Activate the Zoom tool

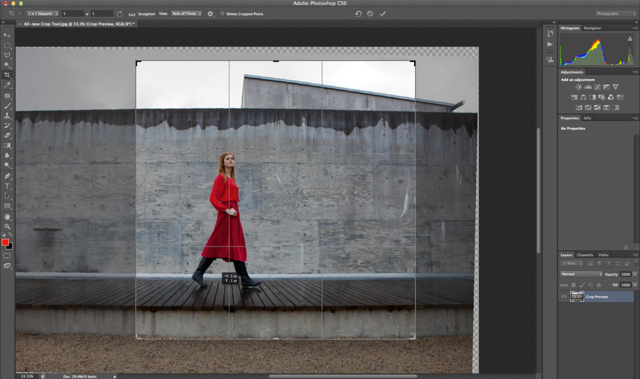(7, 226)
